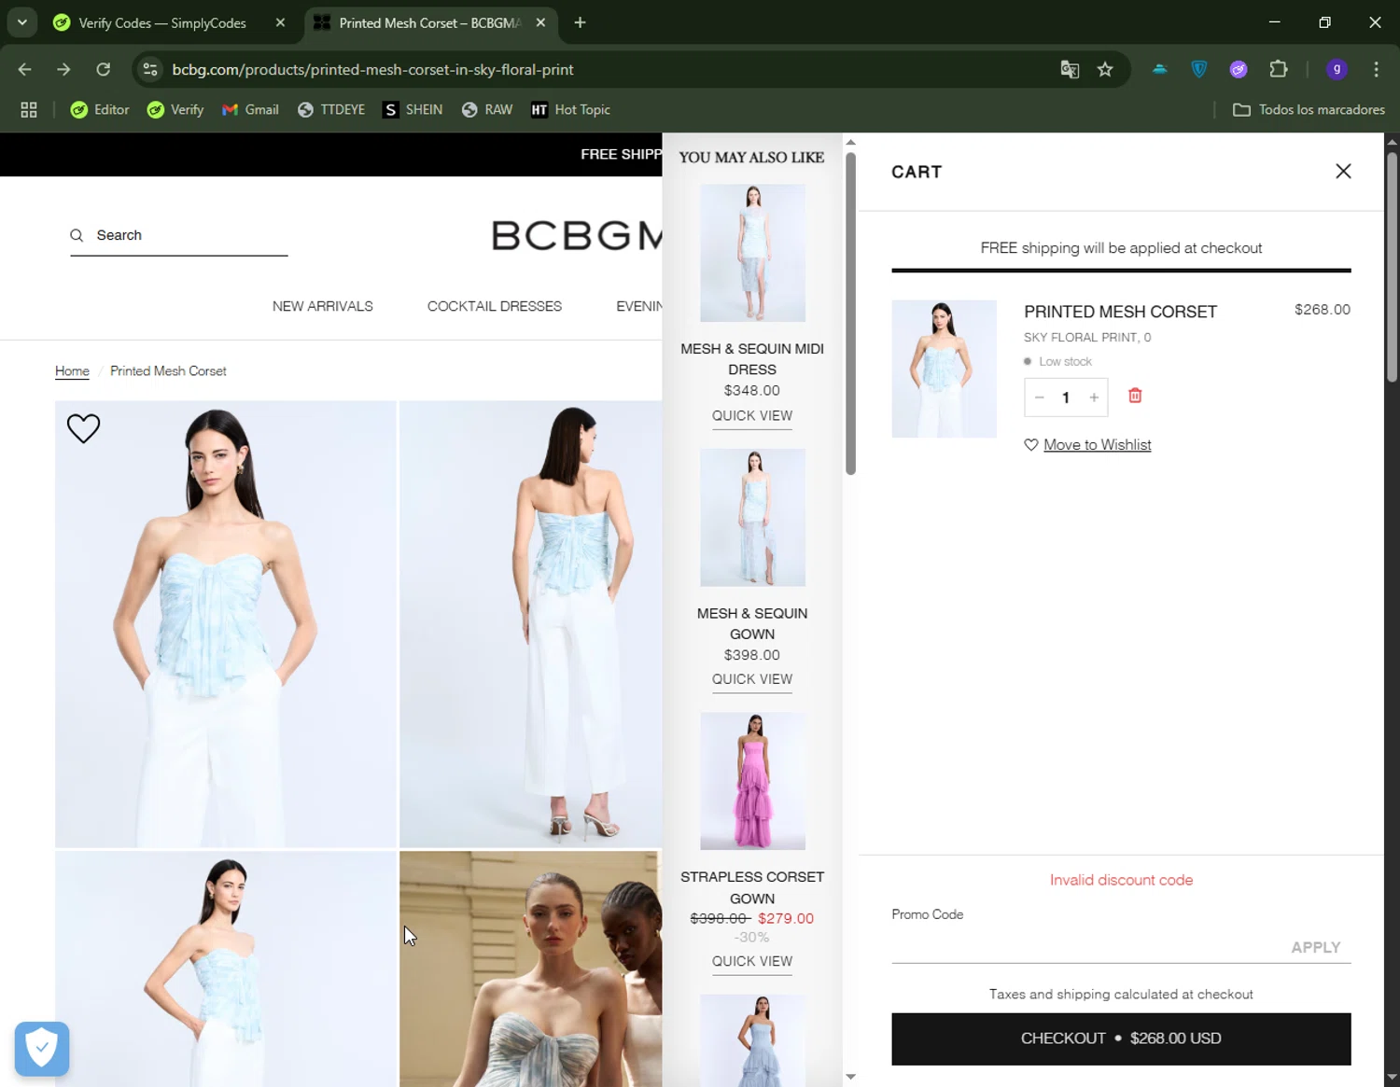Click the recommendations panel scrollbar
Screen dimensions: 1400x1087
[x=850, y=313]
